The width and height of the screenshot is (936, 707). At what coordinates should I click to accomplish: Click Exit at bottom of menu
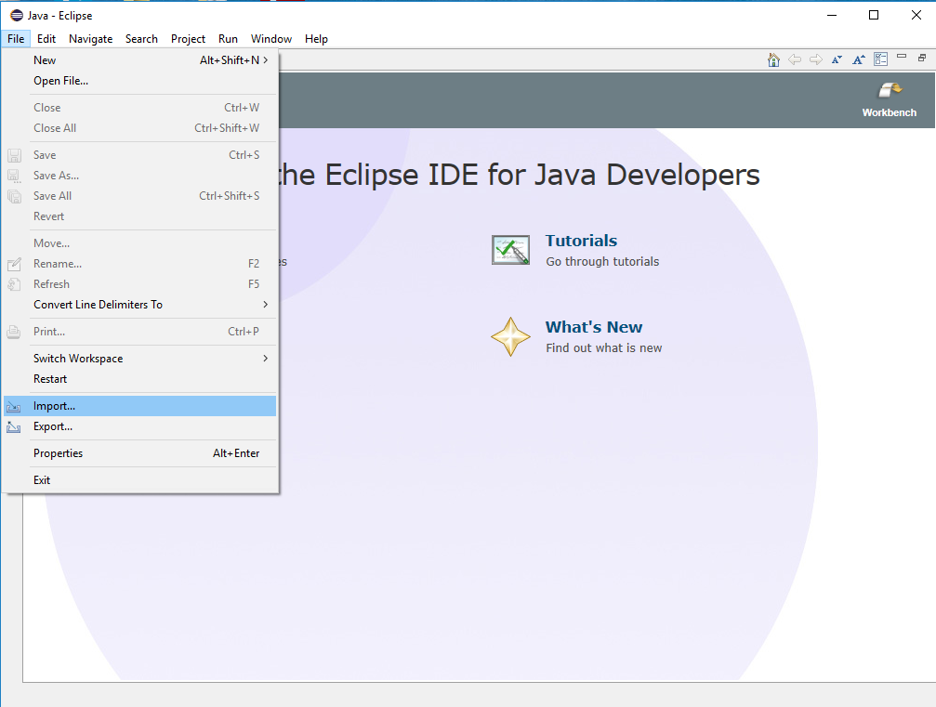tap(139, 480)
